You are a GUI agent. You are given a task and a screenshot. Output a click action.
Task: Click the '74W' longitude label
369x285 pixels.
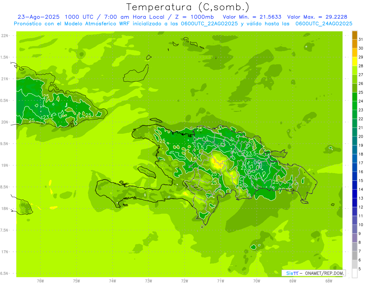click(113, 281)
